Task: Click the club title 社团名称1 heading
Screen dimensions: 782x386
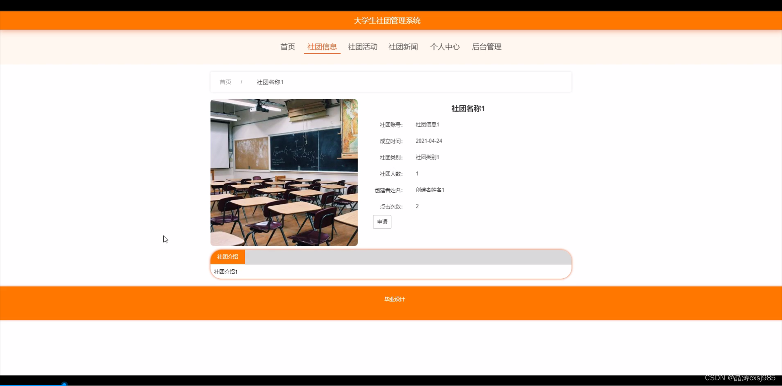Action: pos(468,108)
